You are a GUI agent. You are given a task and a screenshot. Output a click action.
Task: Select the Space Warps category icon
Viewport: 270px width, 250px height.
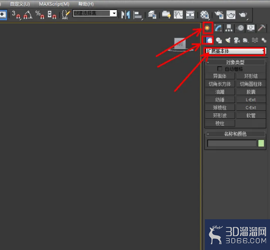(255, 40)
